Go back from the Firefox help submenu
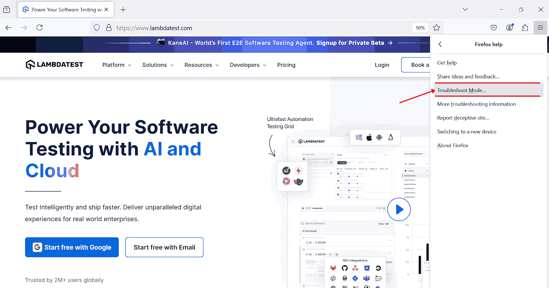 point(440,44)
